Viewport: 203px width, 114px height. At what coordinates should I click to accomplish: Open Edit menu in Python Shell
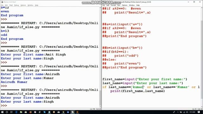6,5
